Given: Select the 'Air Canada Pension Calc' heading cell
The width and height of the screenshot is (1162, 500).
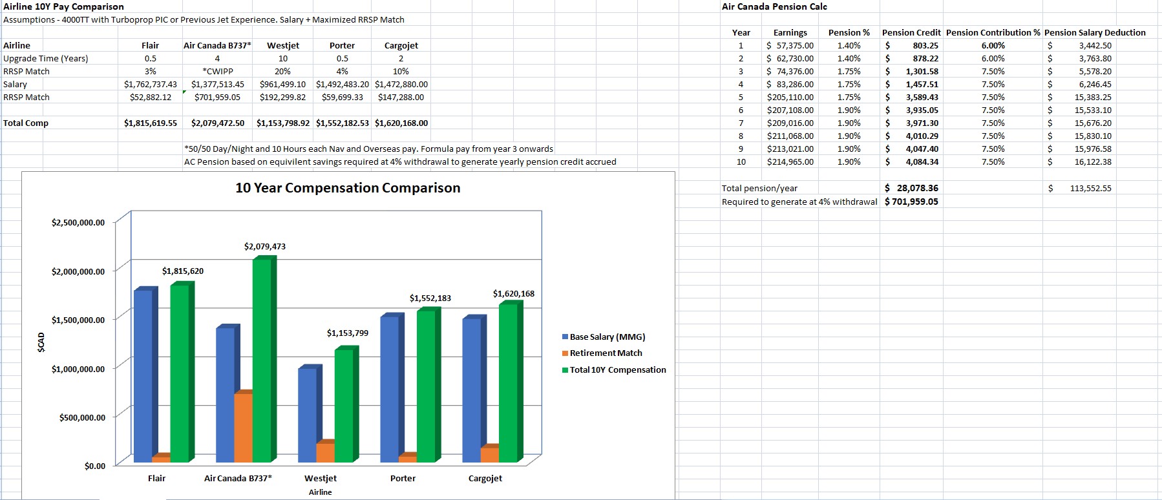Looking at the screenshot, I should [x=774, y=6].
